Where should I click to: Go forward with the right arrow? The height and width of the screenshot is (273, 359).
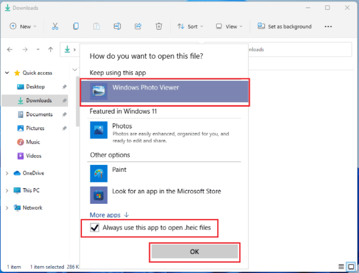click(25, 49)
